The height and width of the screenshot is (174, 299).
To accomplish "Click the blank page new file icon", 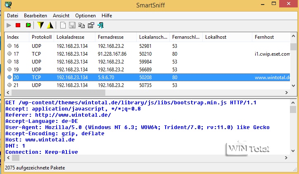I will [63, 26].
